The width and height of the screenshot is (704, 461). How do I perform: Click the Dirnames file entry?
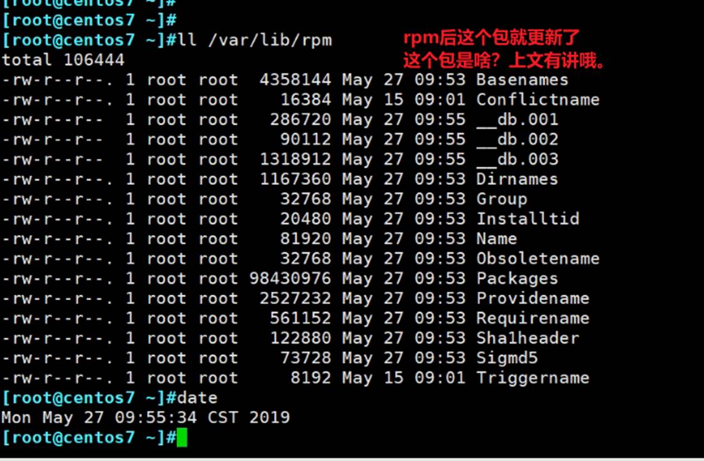pos(517,179)
